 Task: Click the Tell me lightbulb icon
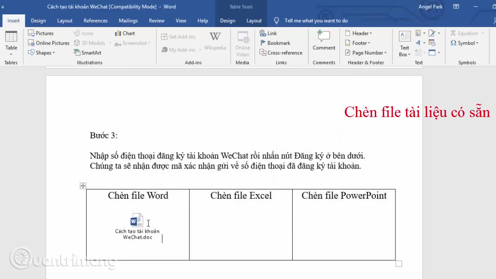pos(276,21)
